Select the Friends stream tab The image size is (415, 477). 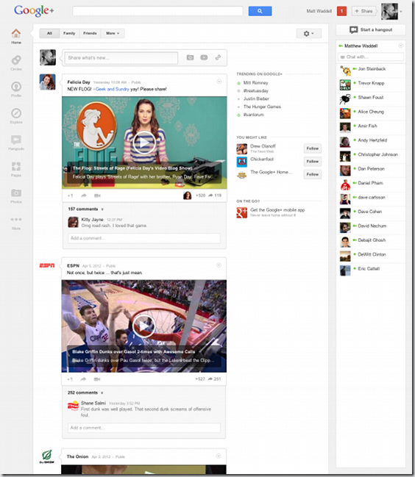click(x=90, y=33)
